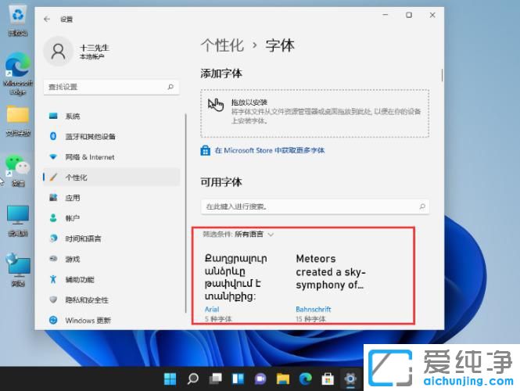Click the fonts page scrollbar at right
Screen dimensions: 520x391
click(442, 75)
